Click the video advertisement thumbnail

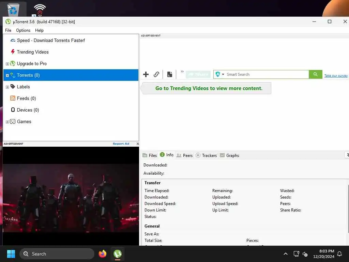click(71, 196)
